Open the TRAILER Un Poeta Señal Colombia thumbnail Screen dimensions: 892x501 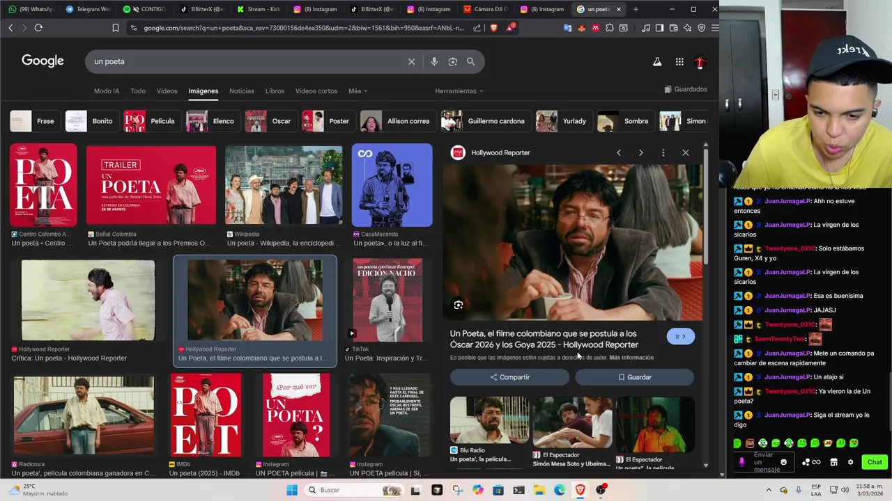pos(151,184)
